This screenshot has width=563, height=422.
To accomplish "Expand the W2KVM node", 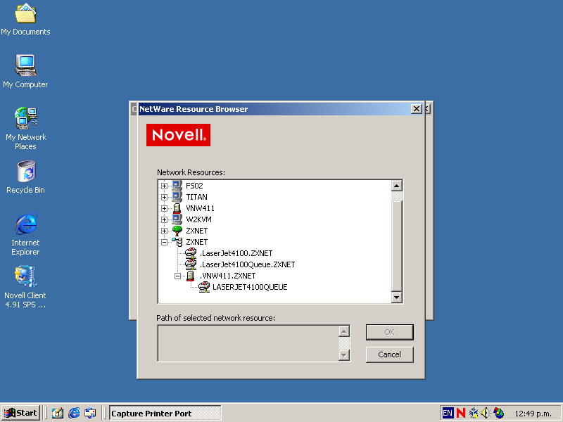I will point(164,219).
